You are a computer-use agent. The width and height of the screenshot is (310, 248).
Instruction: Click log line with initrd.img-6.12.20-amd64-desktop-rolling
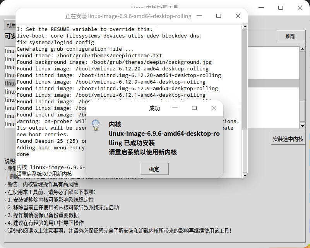119,75
